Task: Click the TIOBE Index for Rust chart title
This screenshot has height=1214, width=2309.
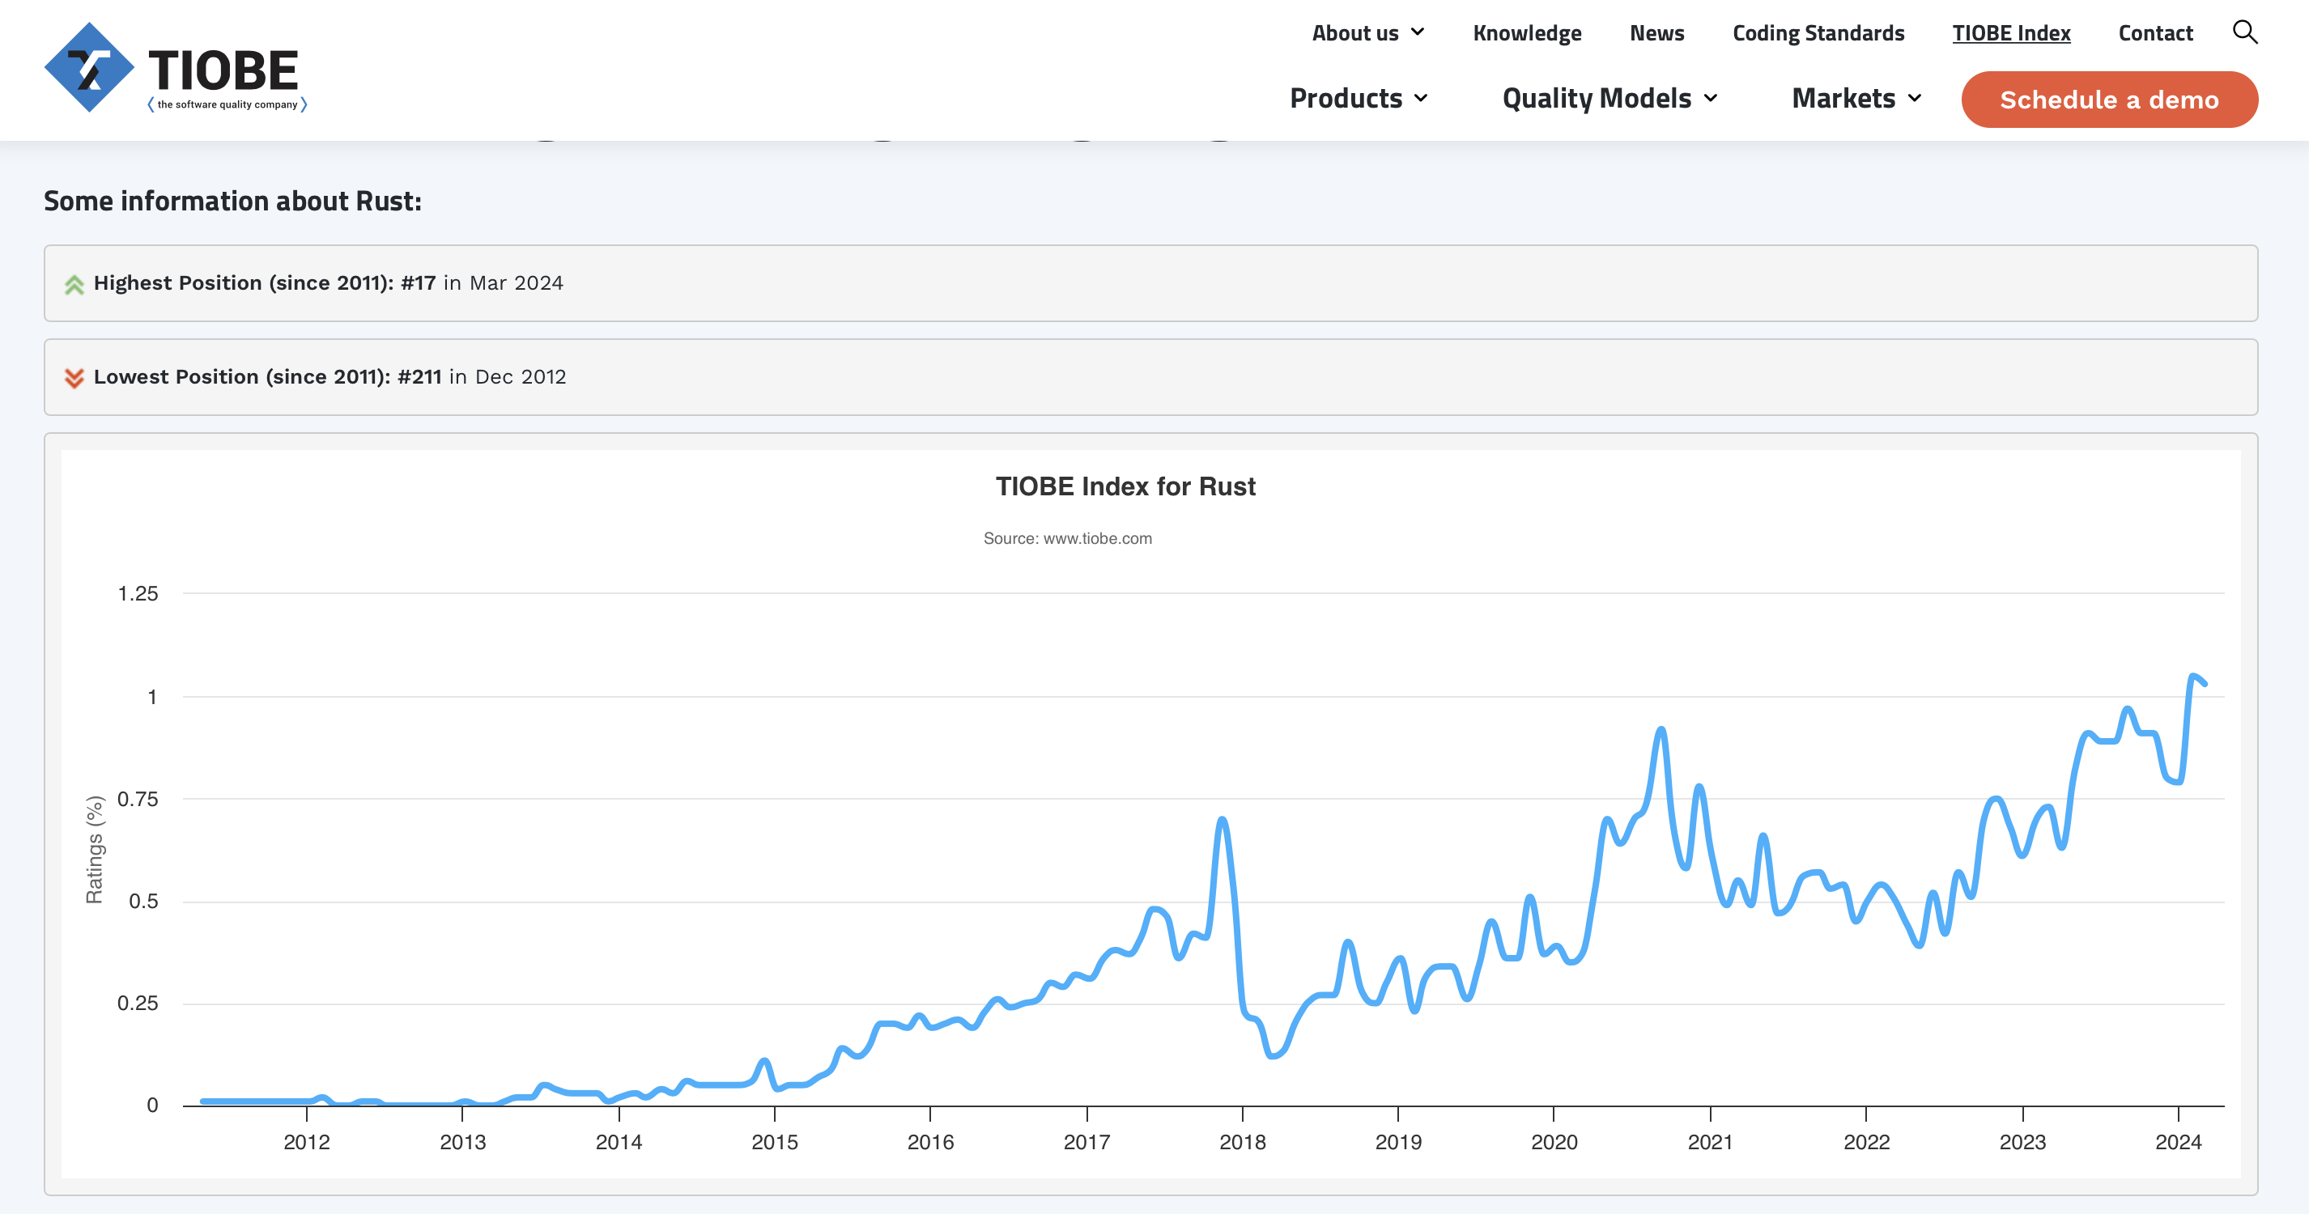Action: coord(1125,486)
